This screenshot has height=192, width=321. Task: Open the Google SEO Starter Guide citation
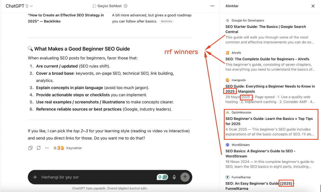[x=265, y=29]
